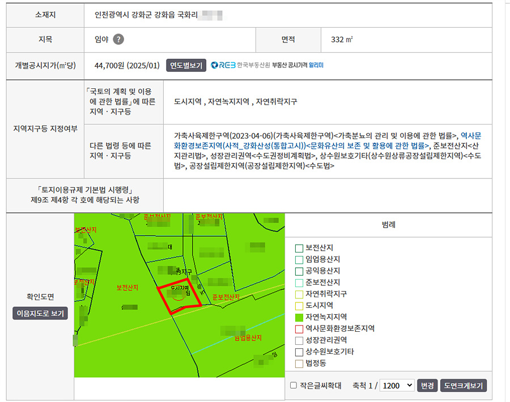Image resolution: width=510 pixels, height=402 pixels.
Task: Click the 임업용산지 label on the map
Action: [248, 337]
